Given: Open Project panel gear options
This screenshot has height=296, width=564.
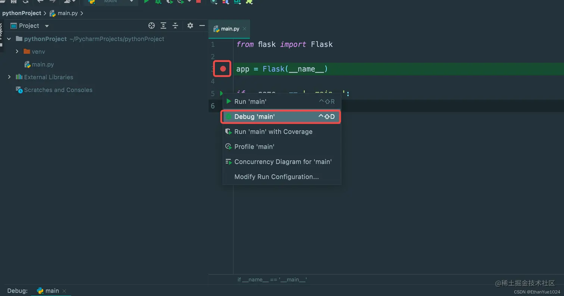Looking at the screenshot, I should pos(190,25).
